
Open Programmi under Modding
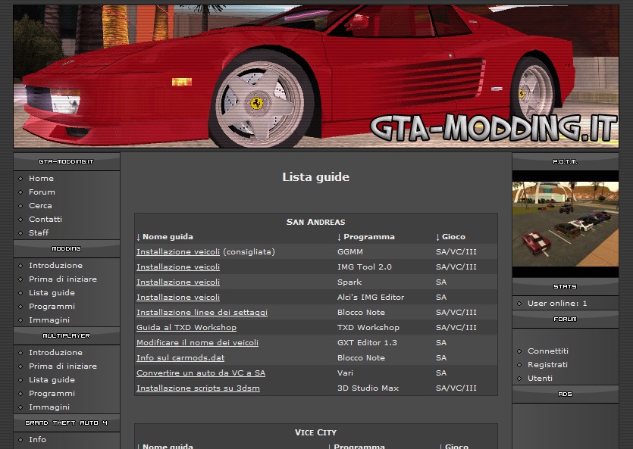(x=52, y=307)
